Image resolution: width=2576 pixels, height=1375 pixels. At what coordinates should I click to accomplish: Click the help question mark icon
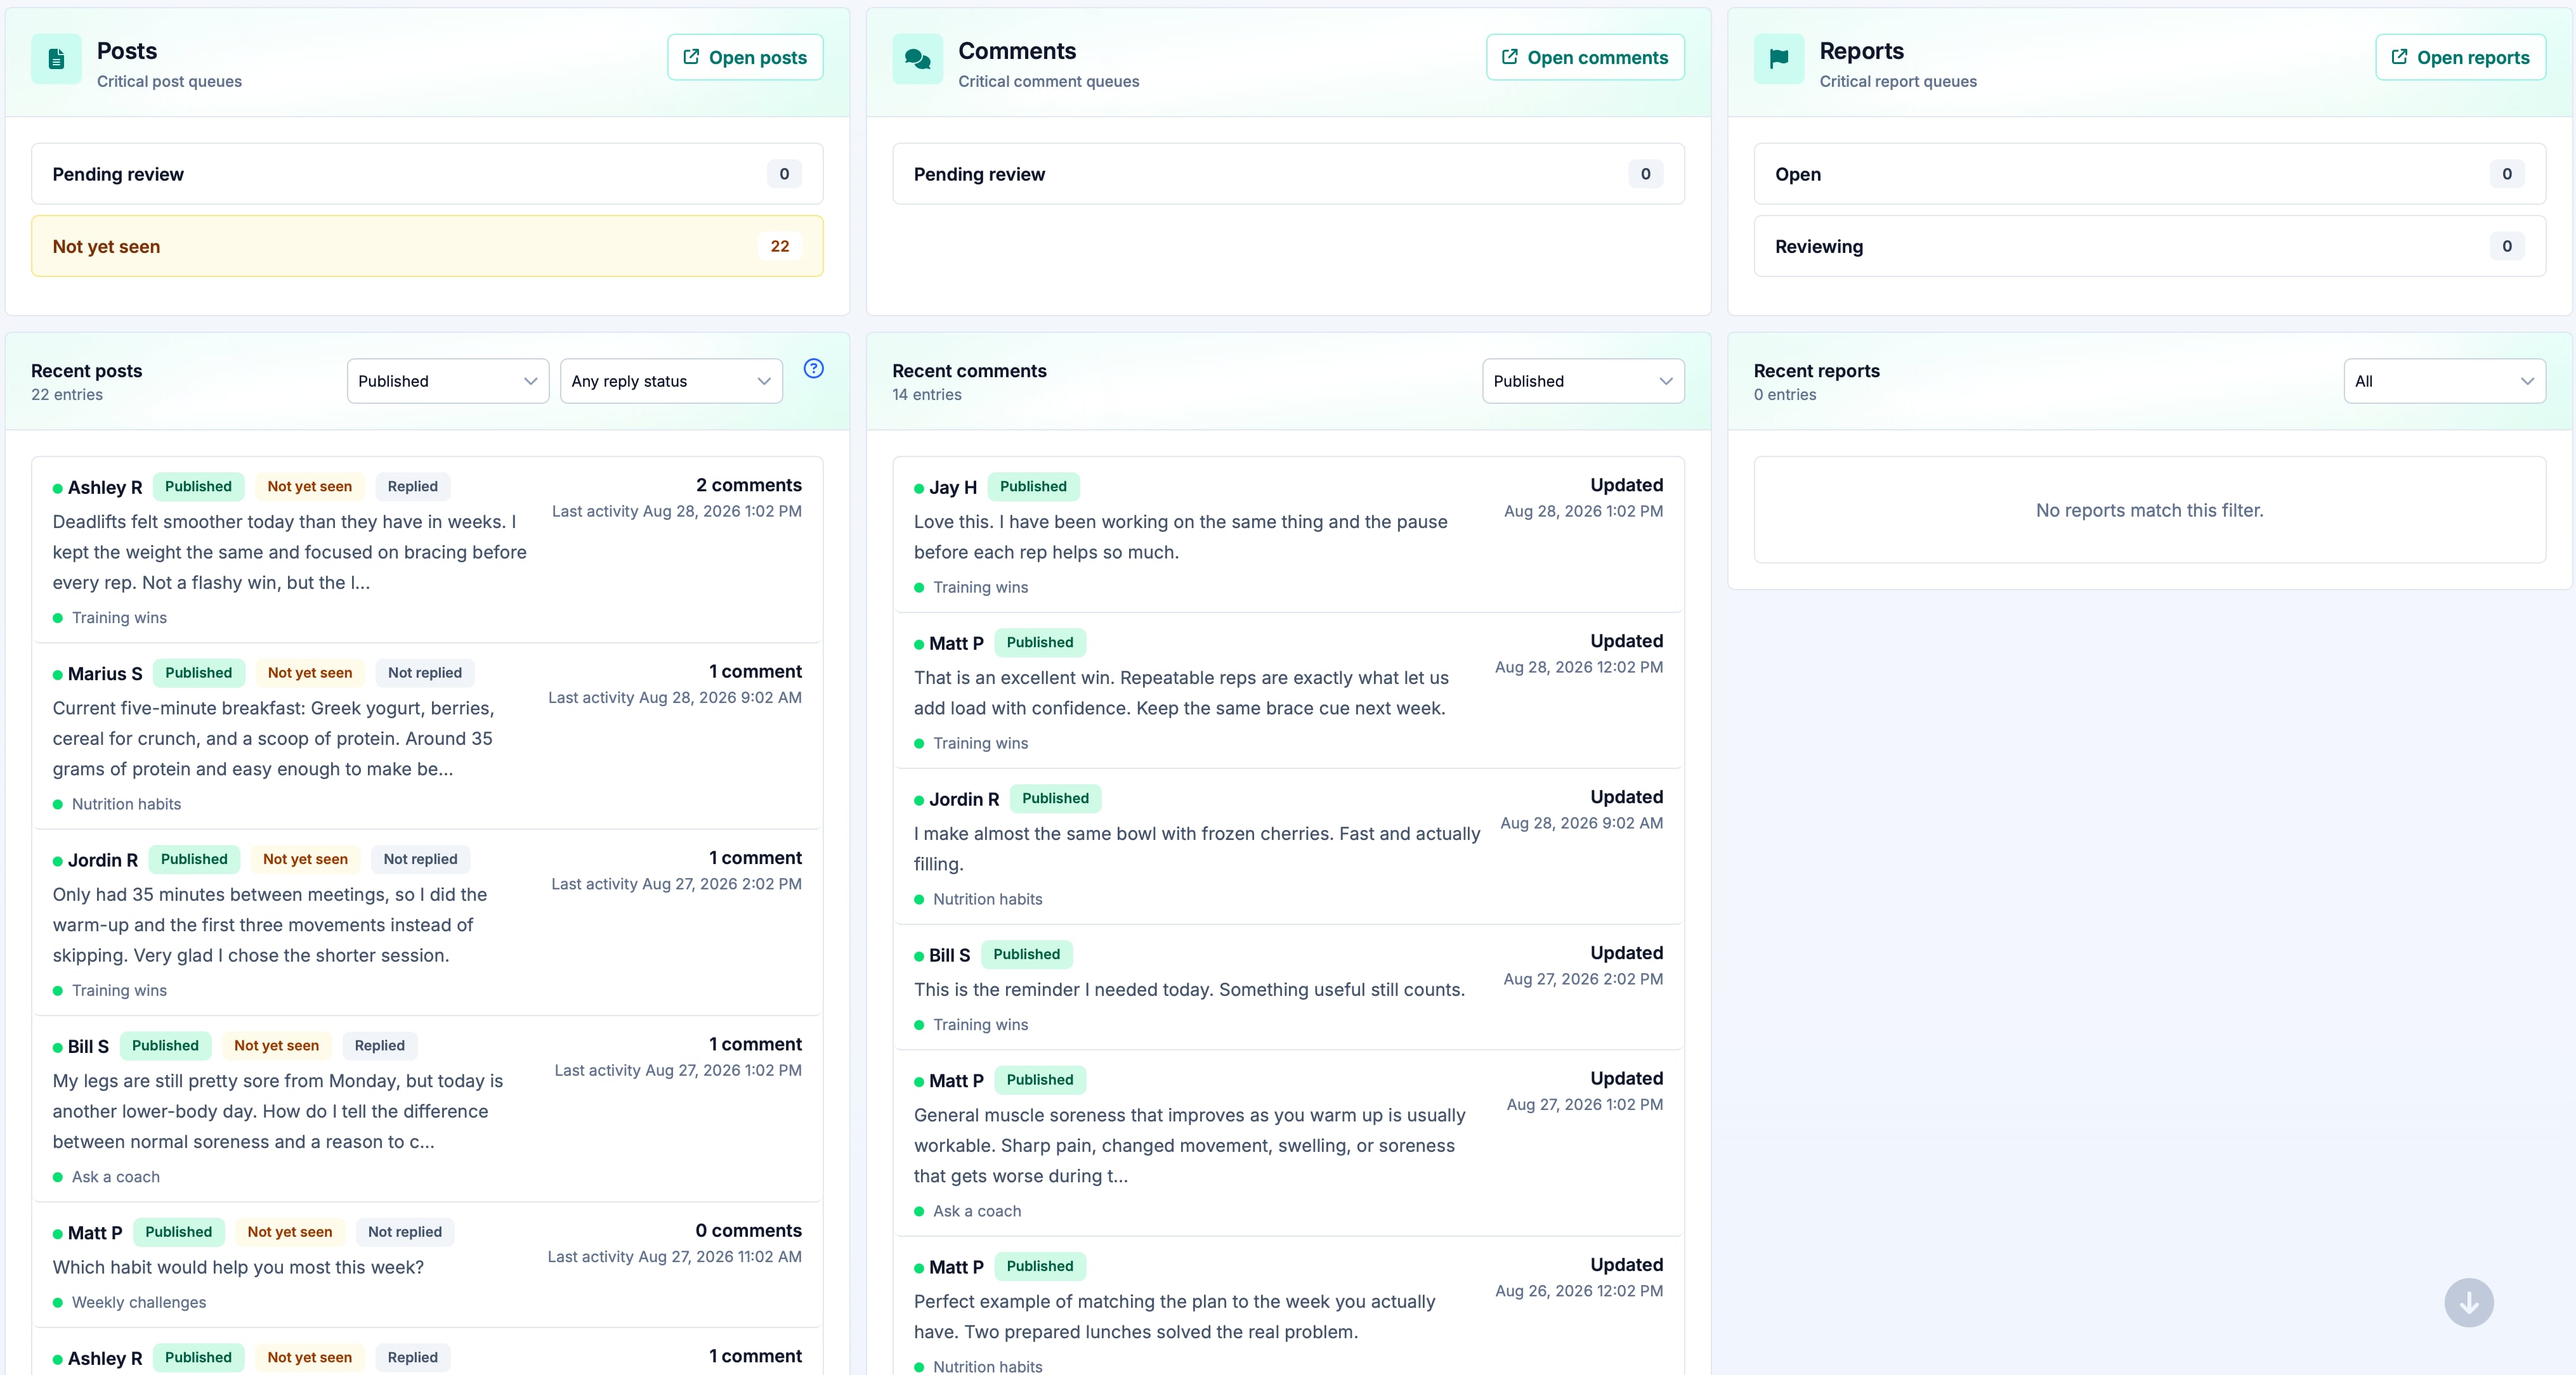[813, 369]
